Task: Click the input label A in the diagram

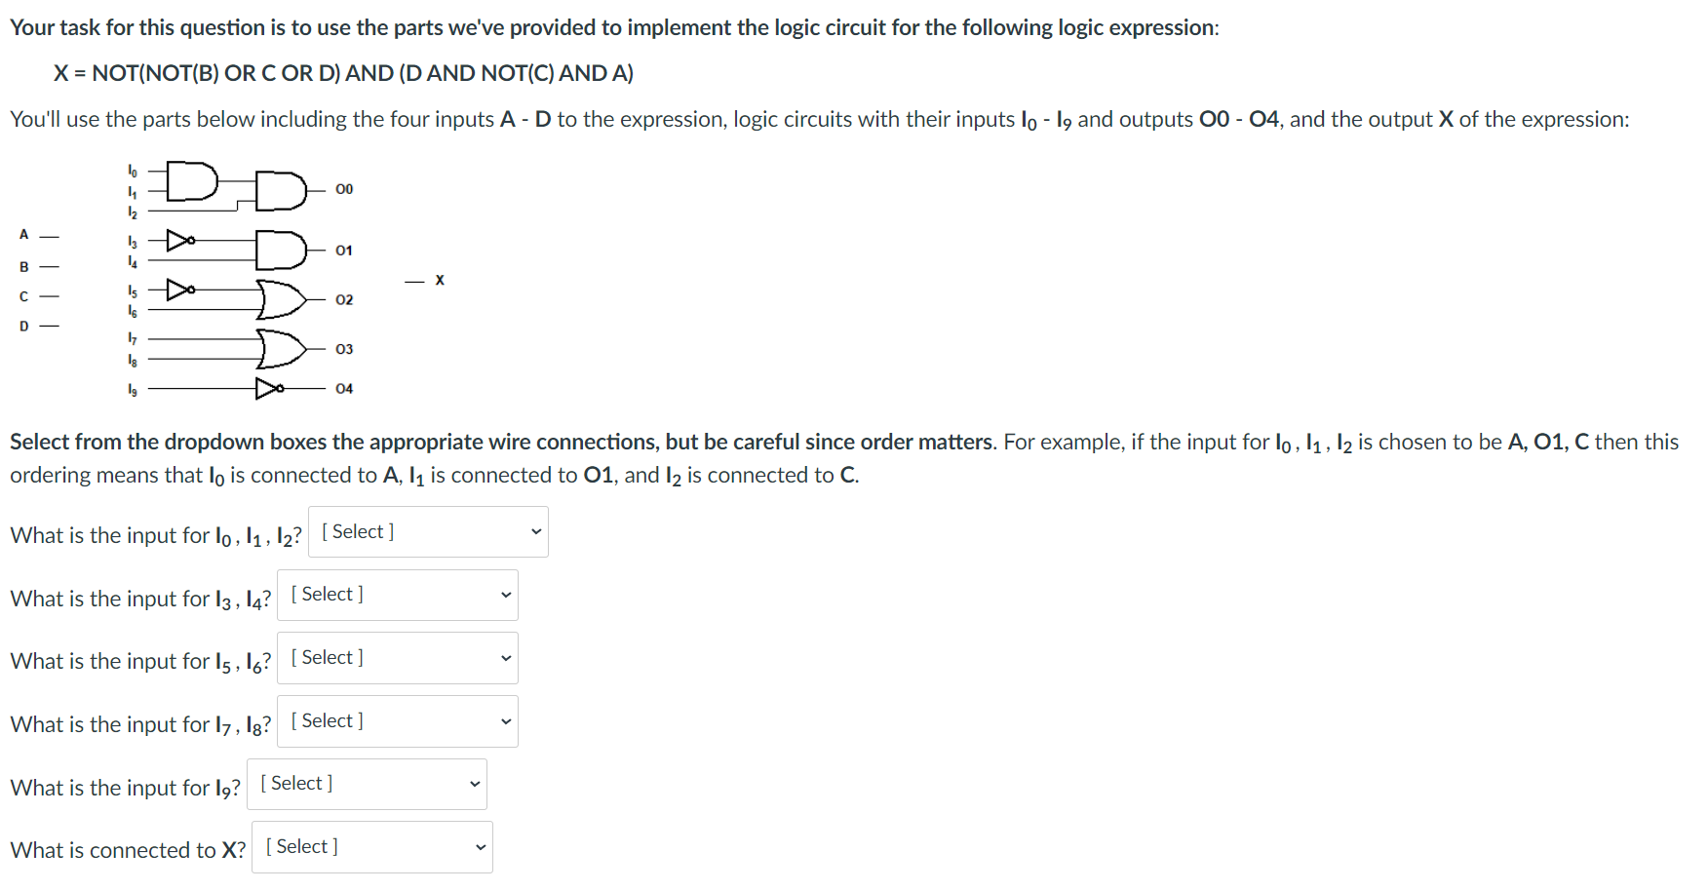Action: pyautogui.click(x=22, y=233)
